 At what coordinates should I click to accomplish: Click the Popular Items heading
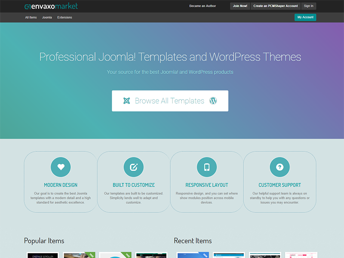44,241
